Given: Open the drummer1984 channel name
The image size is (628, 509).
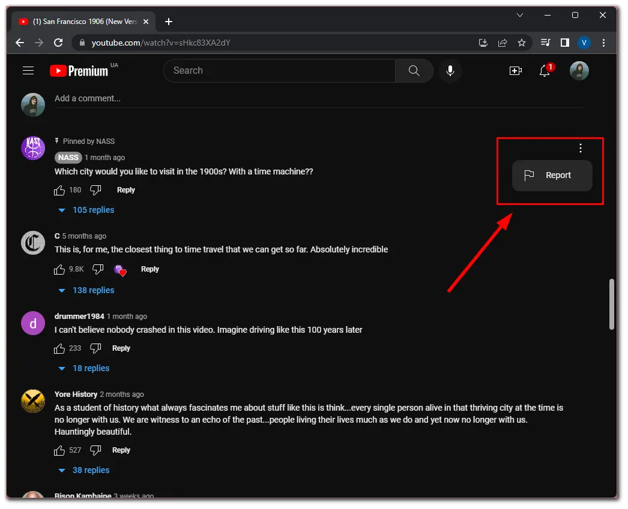Looking at the screenshot, I should pyautogui.click(x=79, y=317).
